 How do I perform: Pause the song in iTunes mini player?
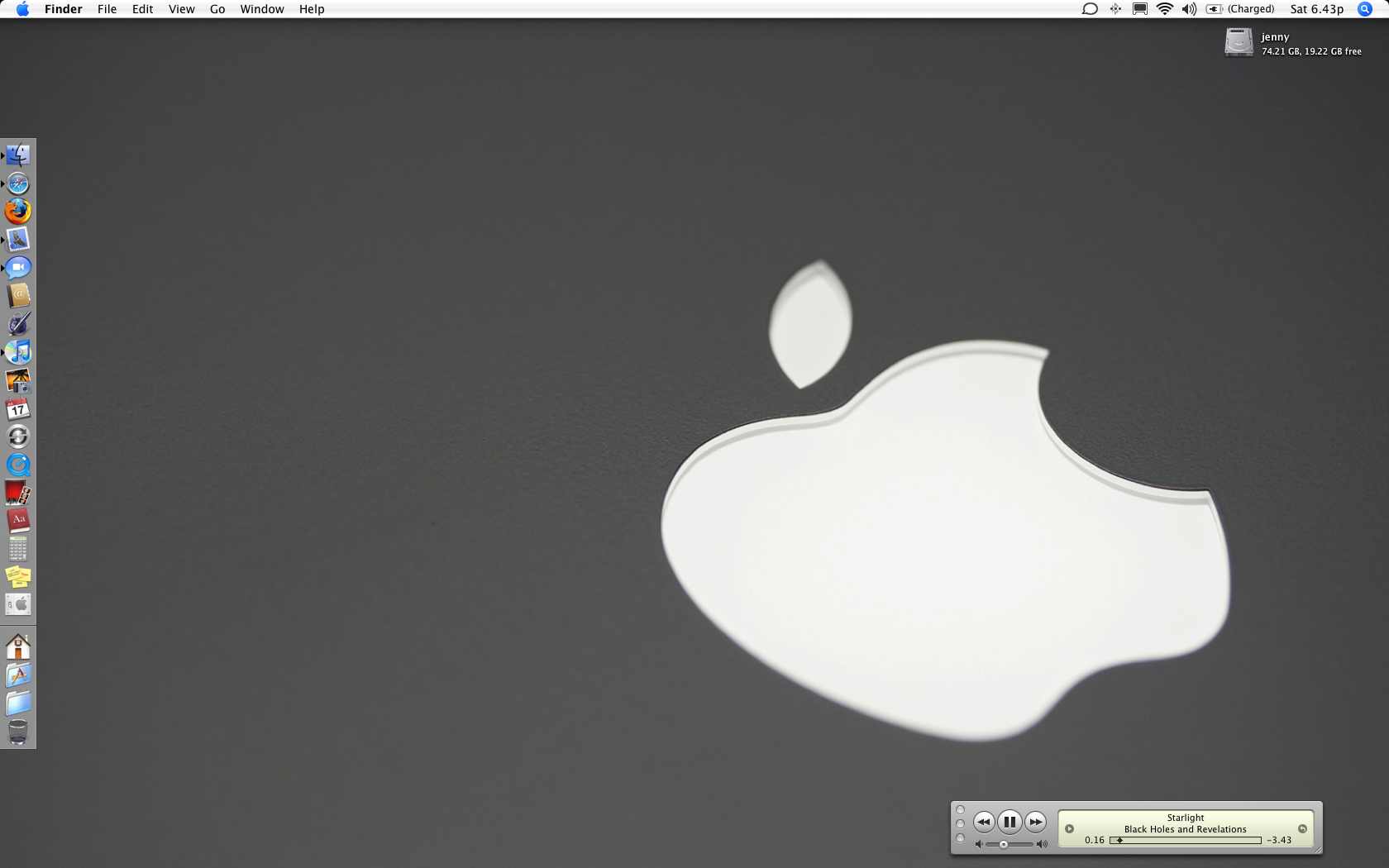coord(1010,822)
